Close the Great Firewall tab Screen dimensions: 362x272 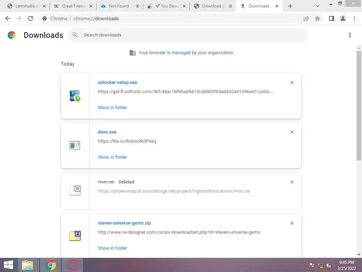point(91,6)
